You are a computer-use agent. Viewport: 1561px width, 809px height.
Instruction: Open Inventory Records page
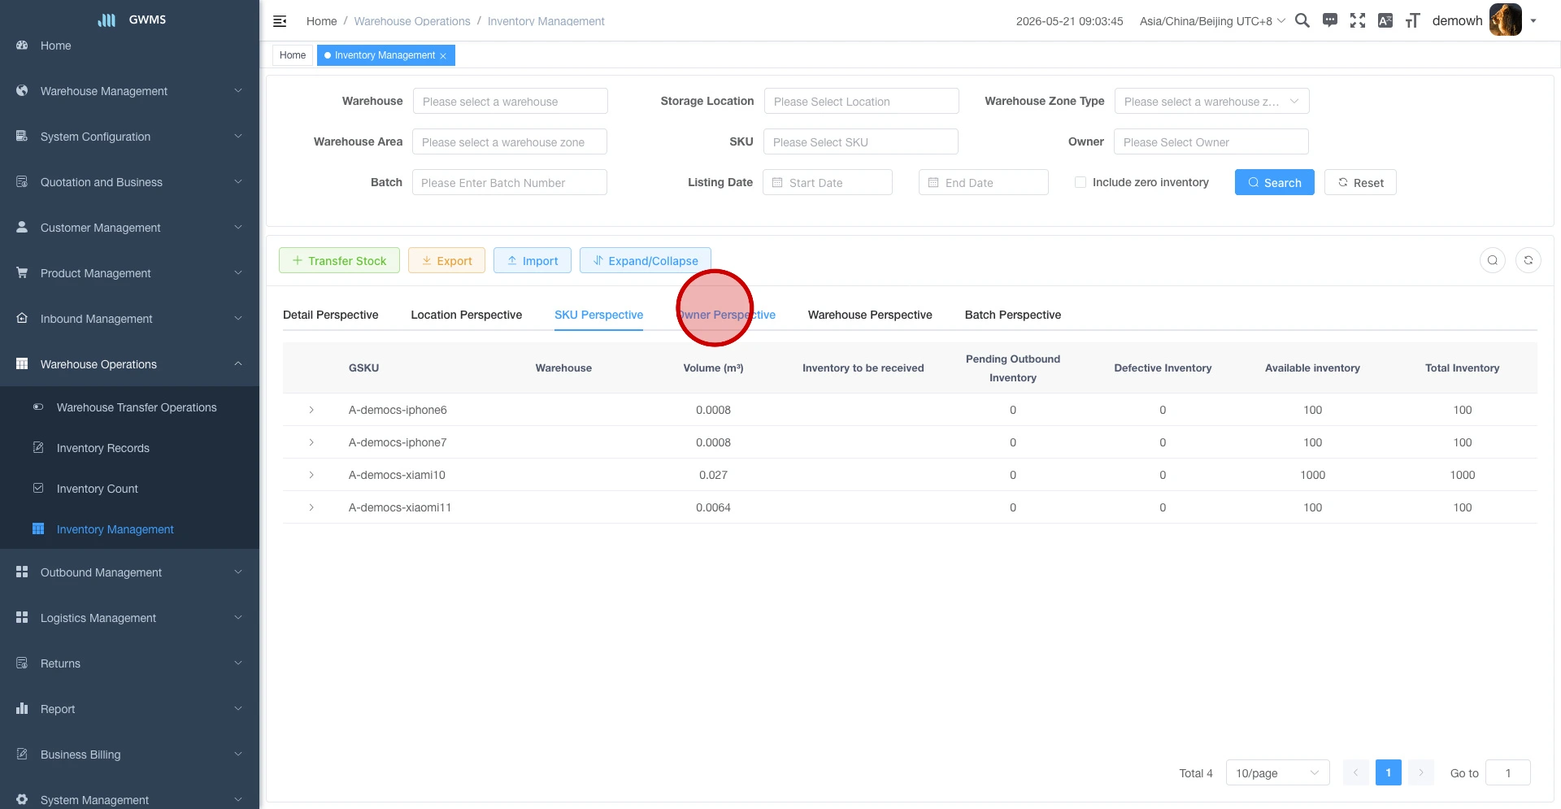point(129,448)
